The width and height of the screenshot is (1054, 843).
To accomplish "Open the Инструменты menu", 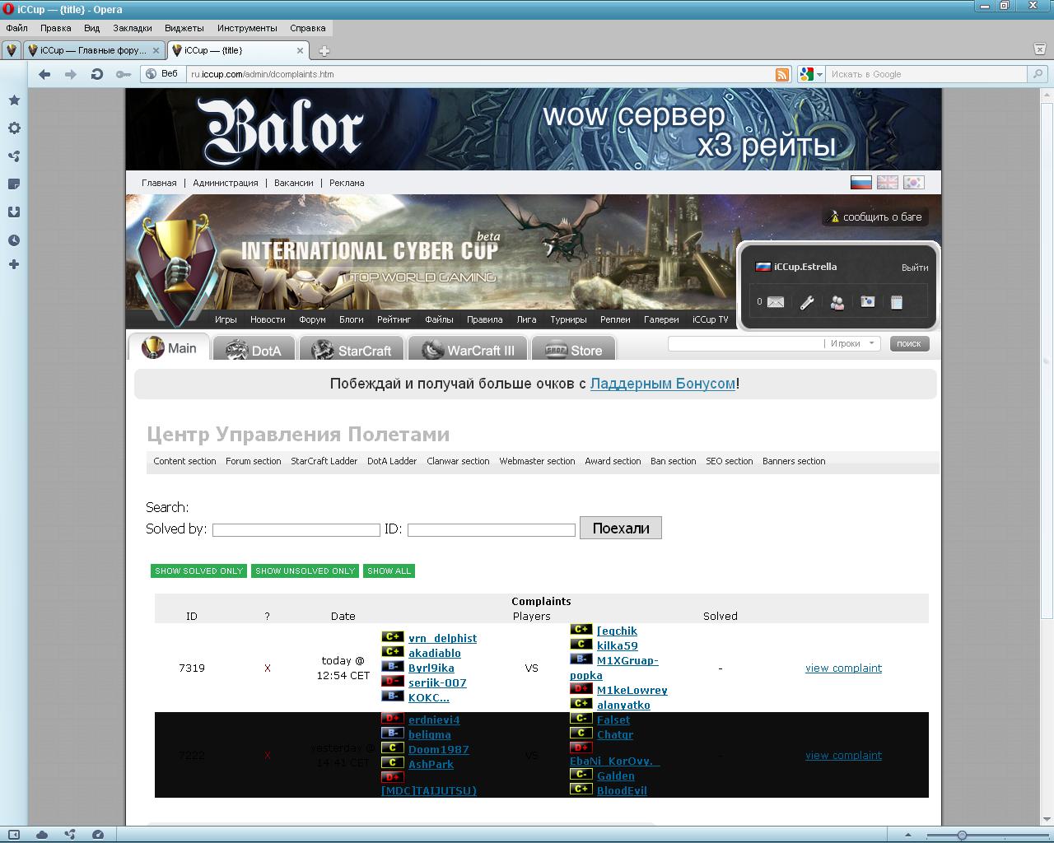I will pyautogui.click(x=247, y=28).
